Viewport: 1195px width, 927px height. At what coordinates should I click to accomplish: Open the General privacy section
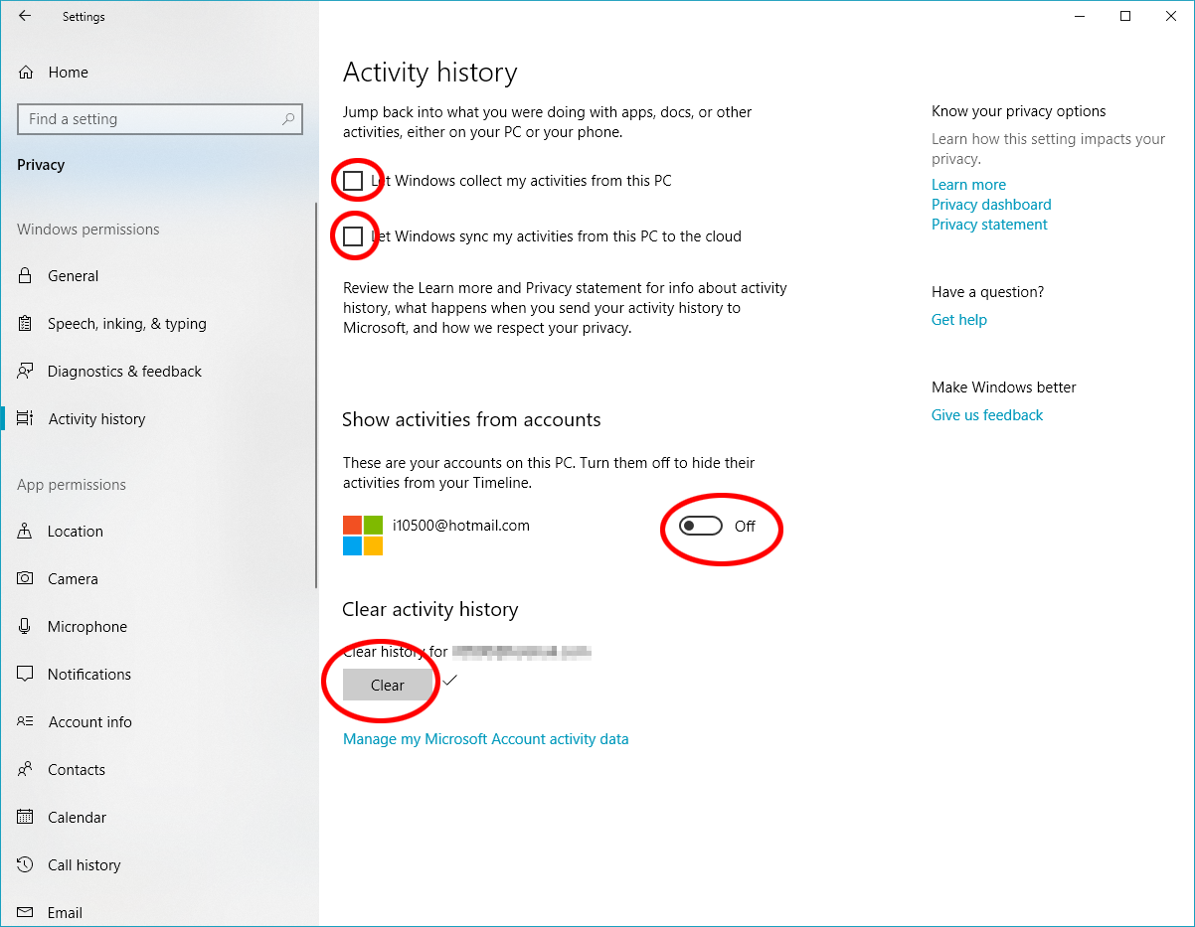pyautogui.click(x=73, y=275)
